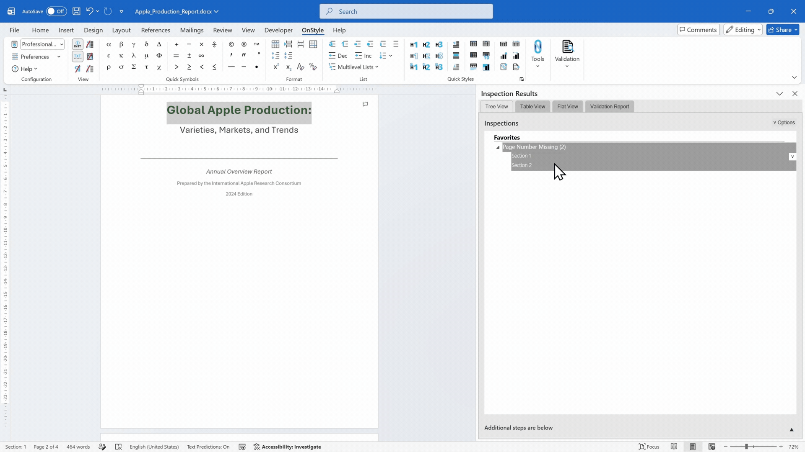Image resolution: width=805 pixels, height=452 pixels.
Task: Click the zoom slider handle
Action: (746, 447)
